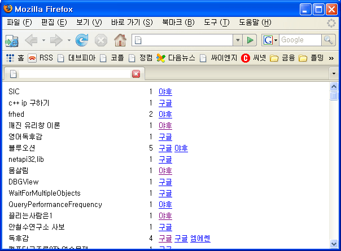
Task: Click the Stop loading icon
Action: tap(100, 40)
